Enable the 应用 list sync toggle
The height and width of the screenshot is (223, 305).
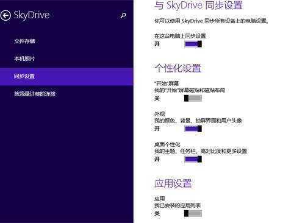pyautogui.click(x=193, y=213)
